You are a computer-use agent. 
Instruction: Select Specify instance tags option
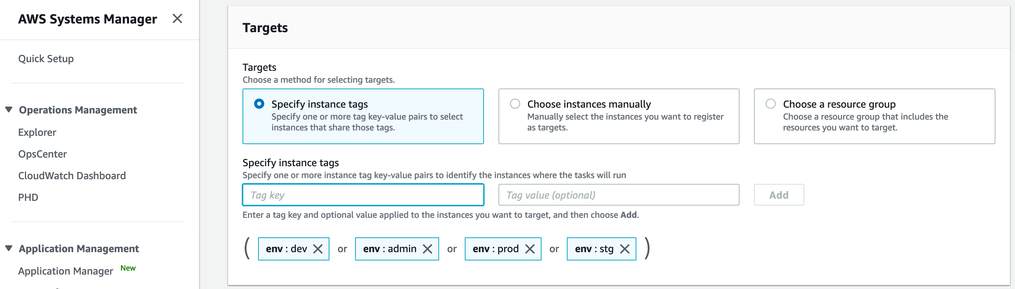[259, 104]
